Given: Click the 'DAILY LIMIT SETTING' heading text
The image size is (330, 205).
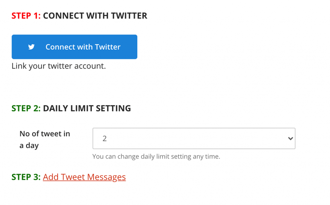Looking at the screenshot, I should pyautogui.click(x=87, y=108).
